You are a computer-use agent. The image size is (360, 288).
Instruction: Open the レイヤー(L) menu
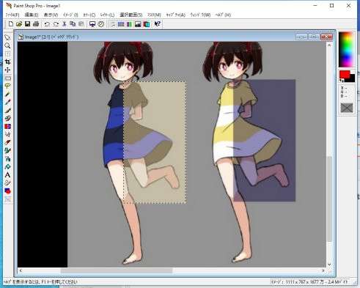[x=107, y=15]
